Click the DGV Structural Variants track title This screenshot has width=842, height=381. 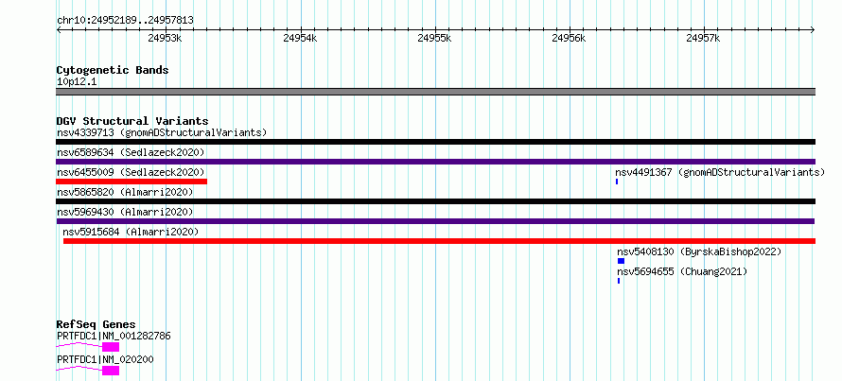pos(132,121)
